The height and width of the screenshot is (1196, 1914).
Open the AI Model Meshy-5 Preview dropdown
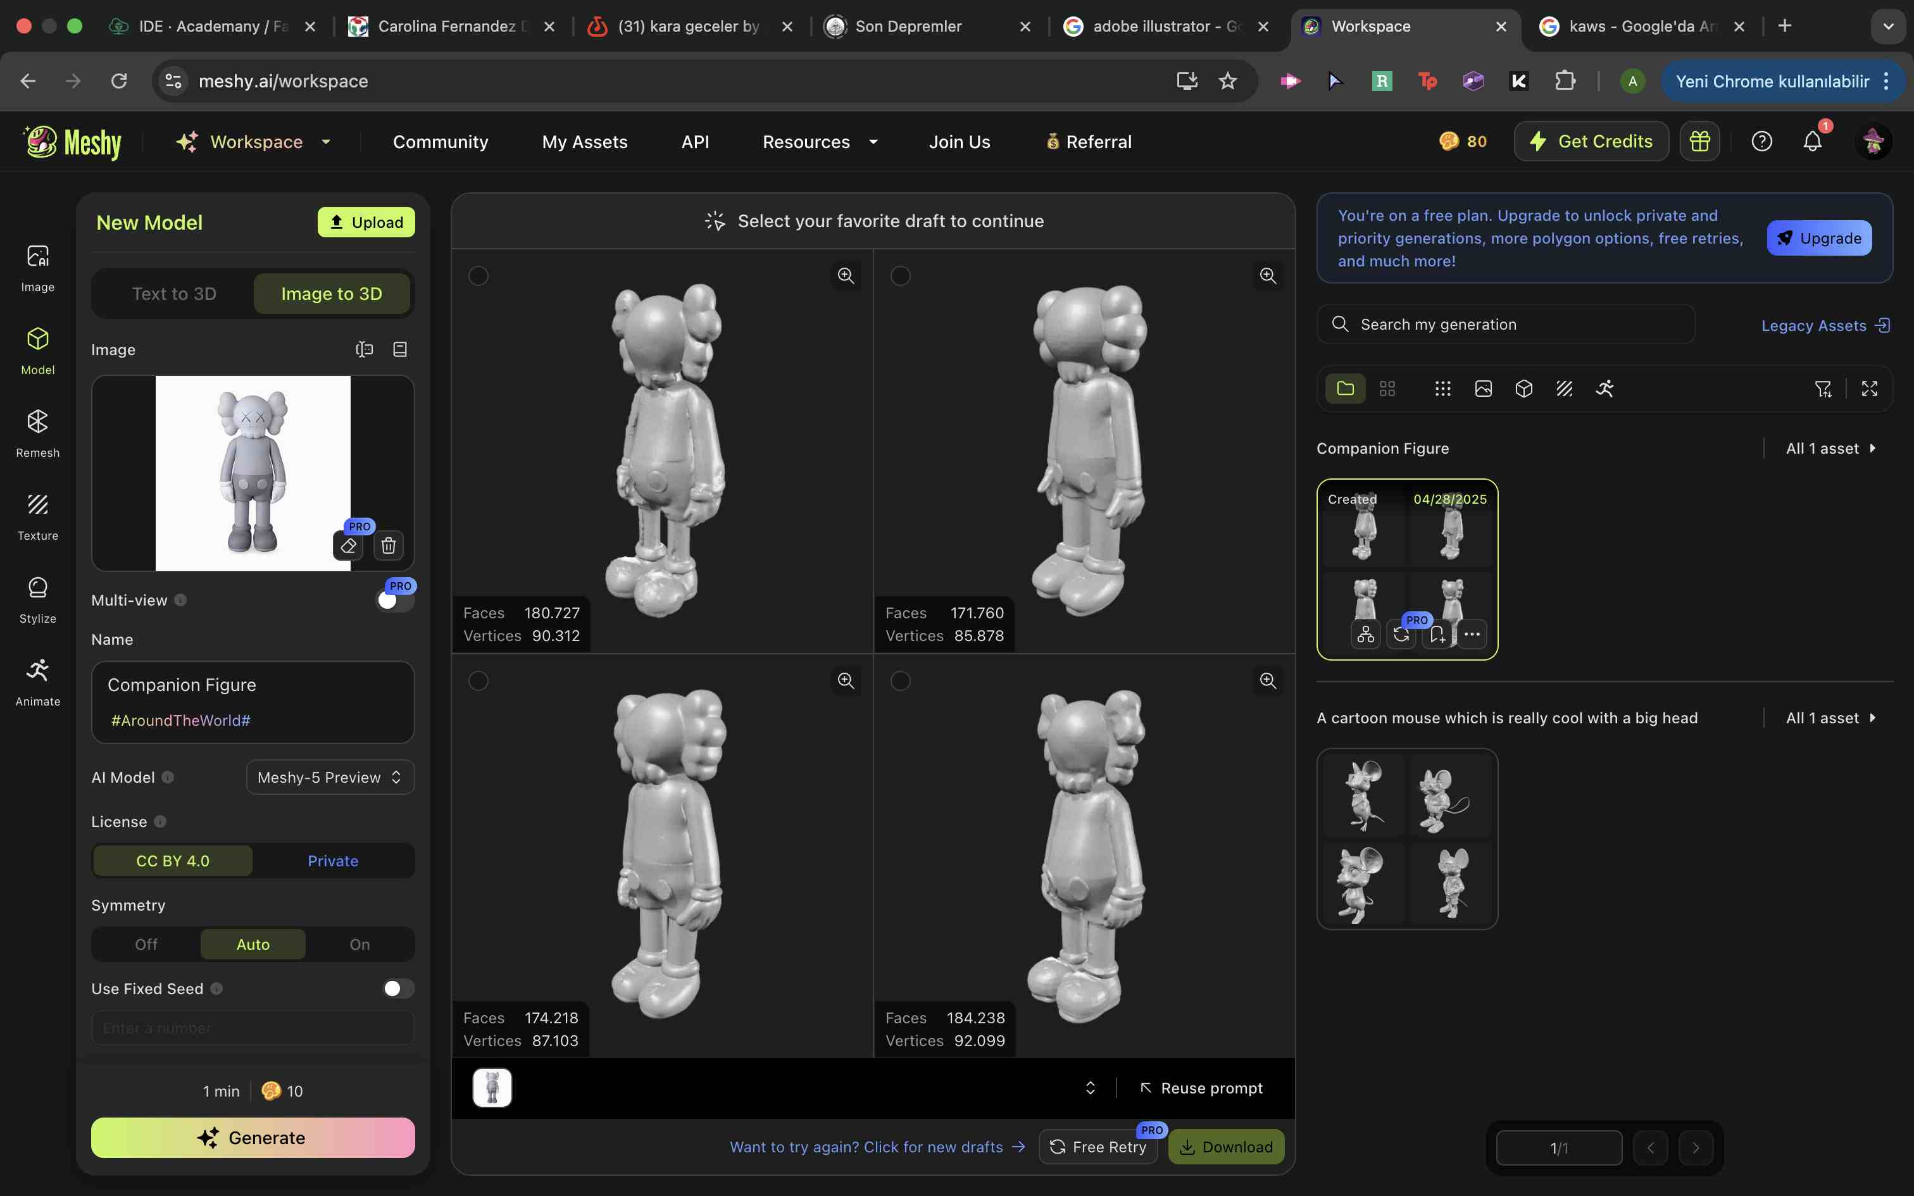330,778
